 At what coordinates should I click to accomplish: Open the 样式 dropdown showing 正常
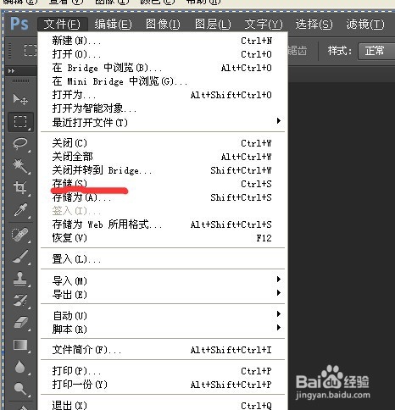(376, 51)
